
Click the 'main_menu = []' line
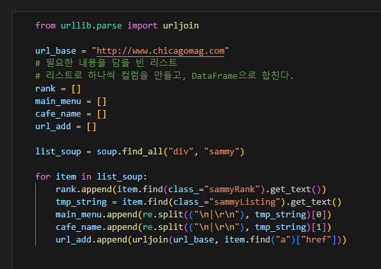click(x=70, y=101)
